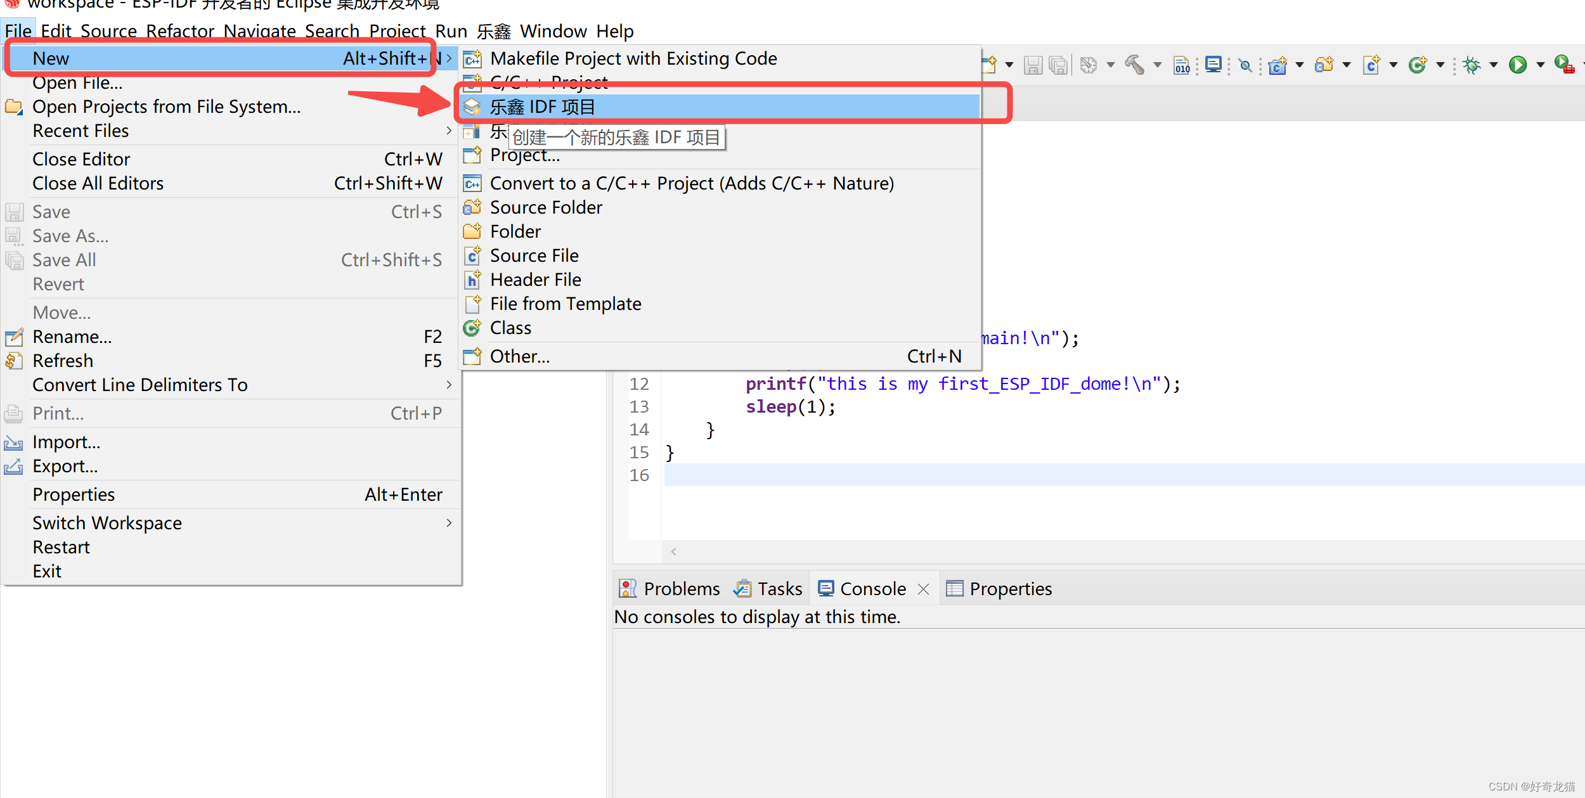The height and width of the screenshot is (798, 1585).
Task: Click the Makefile Project C++ icon
Action: click(x=472, y=58)
